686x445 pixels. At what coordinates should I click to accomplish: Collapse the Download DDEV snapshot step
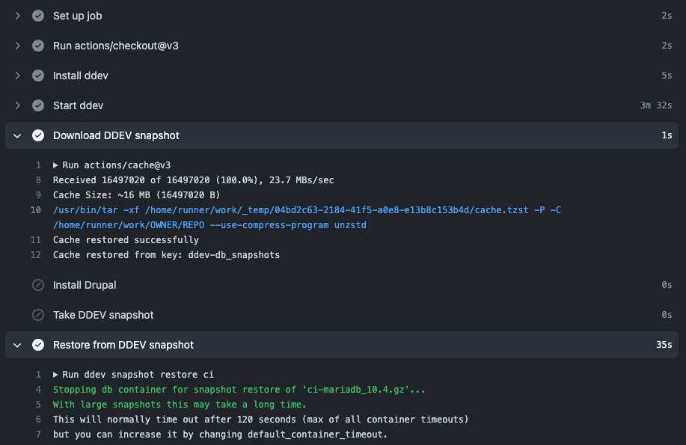[x=16, y=135]
